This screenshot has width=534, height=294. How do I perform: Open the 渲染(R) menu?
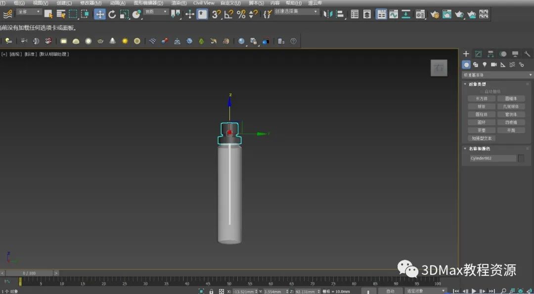click(x=178, y=3)
